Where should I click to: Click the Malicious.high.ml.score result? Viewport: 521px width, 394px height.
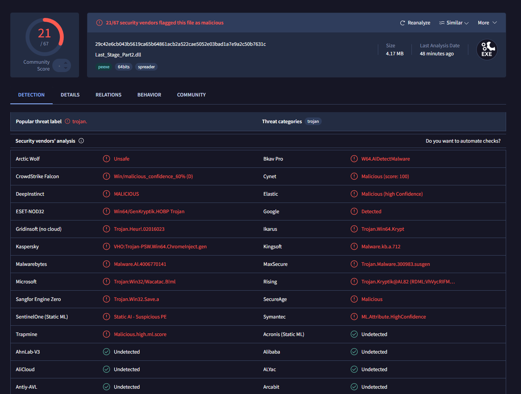140,334
